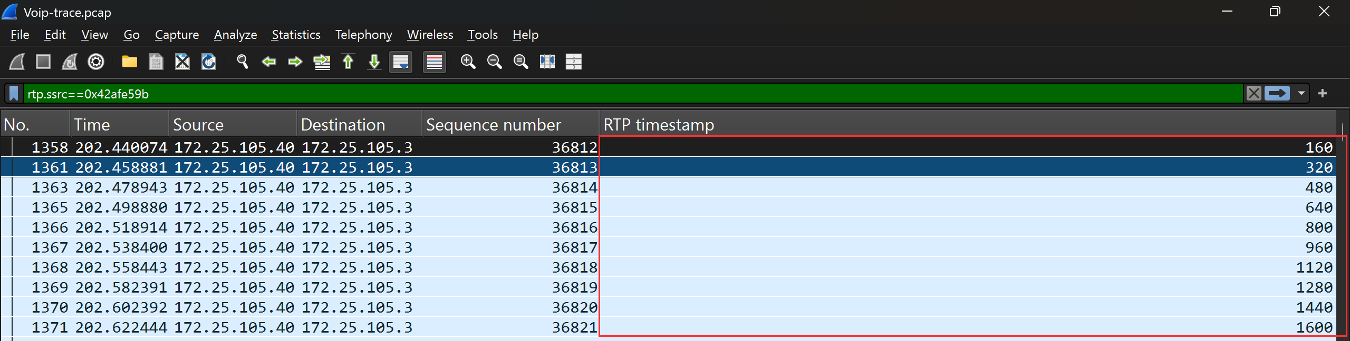
Task: Reload the capture file
Action: [x=209, y=62]
